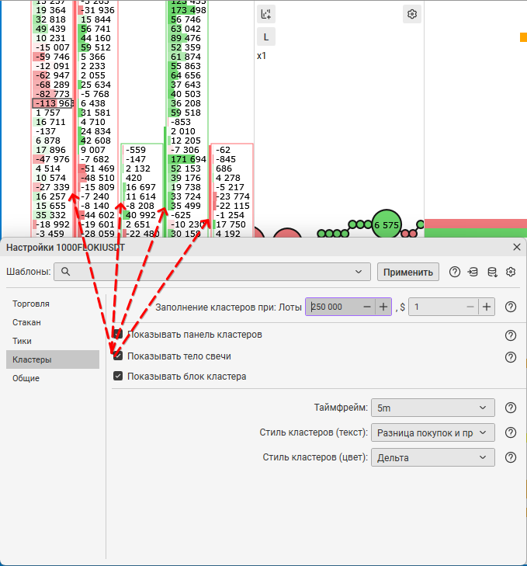The image size is (527, 566).
Task: Uncheck Показывать блок кластера
Action: tap(118, 377)
